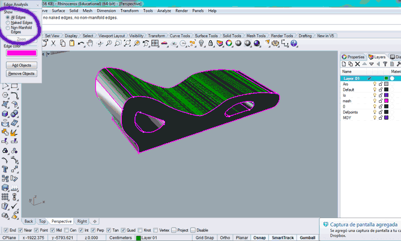Click the padlock Lock Objects icon
The image size is (401, 241).
tap(211, 43)
